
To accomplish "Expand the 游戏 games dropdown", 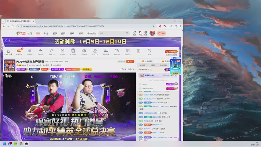I will click(72, 33).
